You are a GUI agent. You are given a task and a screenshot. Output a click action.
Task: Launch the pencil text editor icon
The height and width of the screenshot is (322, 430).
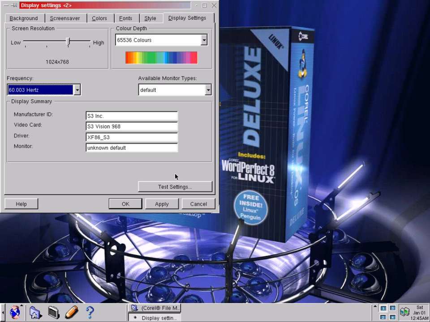71,312
